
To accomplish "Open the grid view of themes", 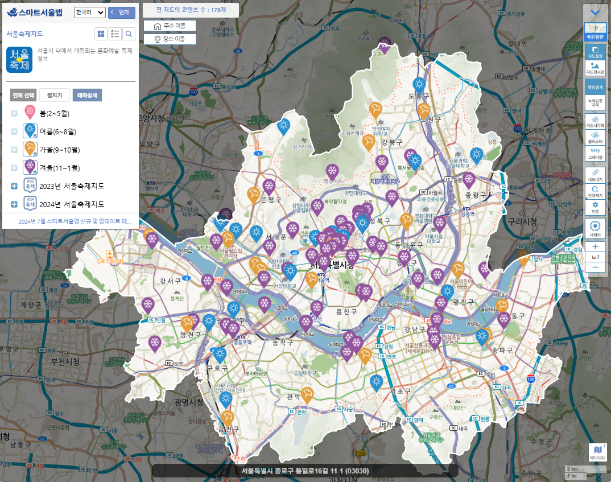I will click(x=101, y=34).
